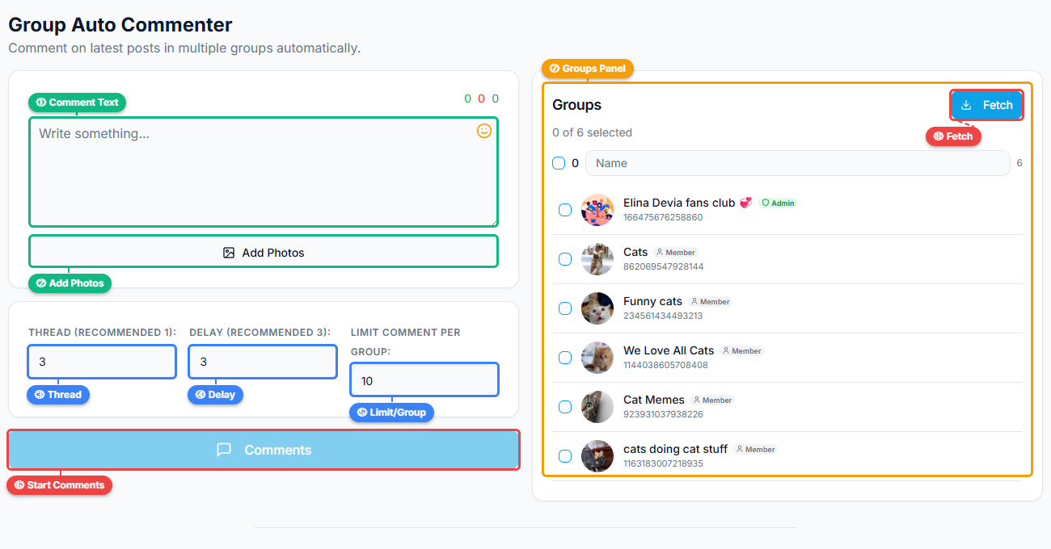Check the cats doing cat stuff checkbox
The height and width of the screenshot is (549, 1051).
point(566,456)
